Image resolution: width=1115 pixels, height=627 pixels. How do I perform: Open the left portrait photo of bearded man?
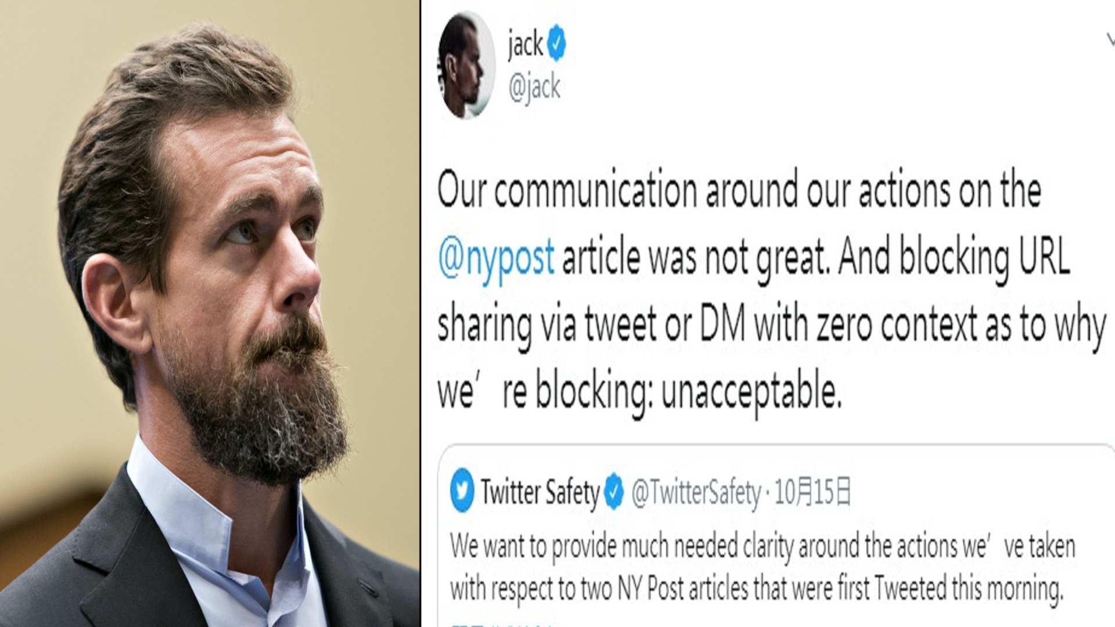click(x=210, y=313)
